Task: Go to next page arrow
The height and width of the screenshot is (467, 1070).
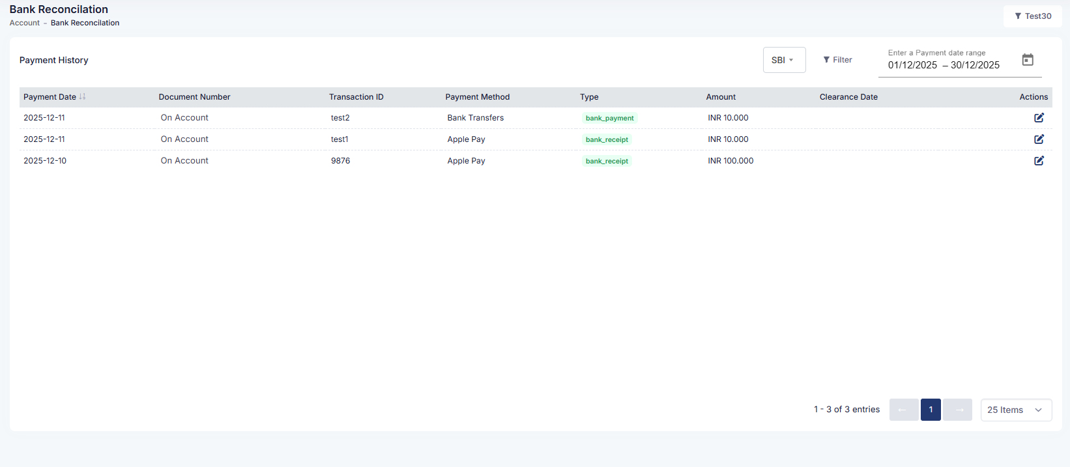Action: coord(958,410)
